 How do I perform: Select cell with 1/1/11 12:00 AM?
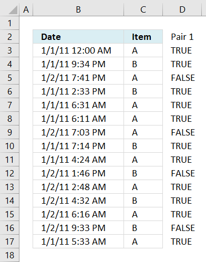(x=78, y=50)
